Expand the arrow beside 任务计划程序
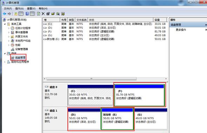The image size is (207, 133). tap(9, 28)
